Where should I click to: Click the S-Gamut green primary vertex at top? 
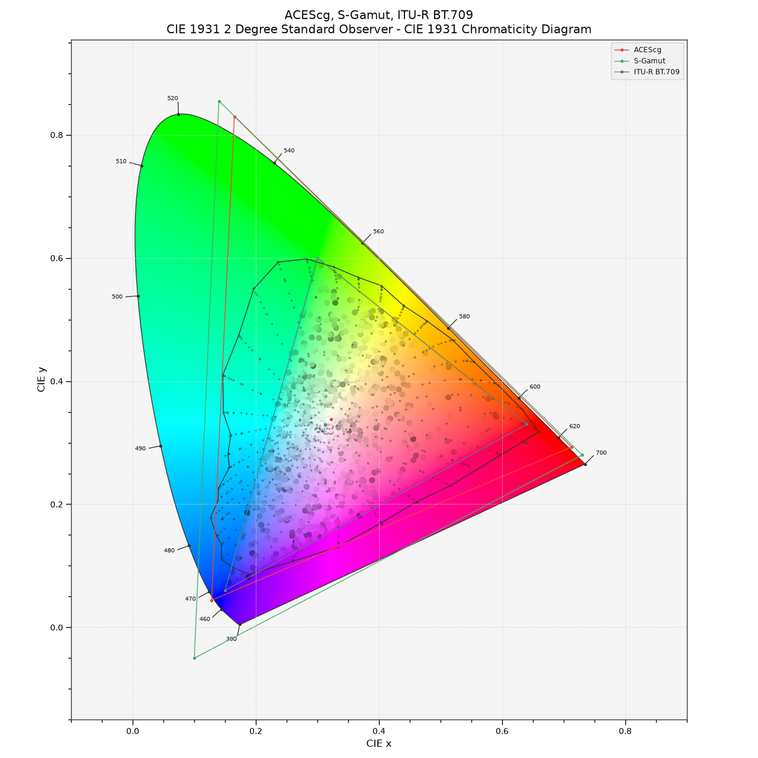[x=219, y=101]
